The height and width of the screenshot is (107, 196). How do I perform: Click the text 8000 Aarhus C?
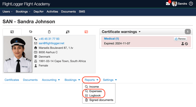click(x=48, y=52)
